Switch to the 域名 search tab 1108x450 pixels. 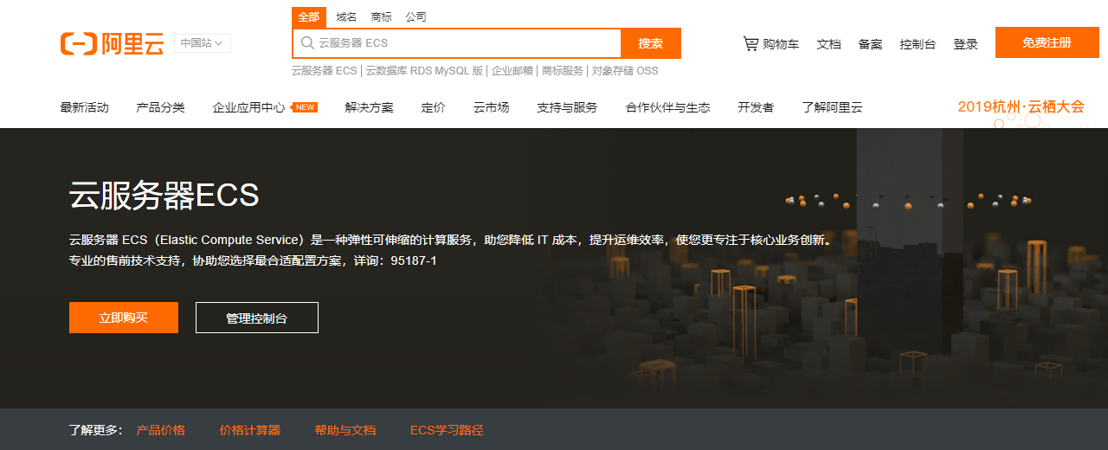pyautogui.click(x=346, y=17)
